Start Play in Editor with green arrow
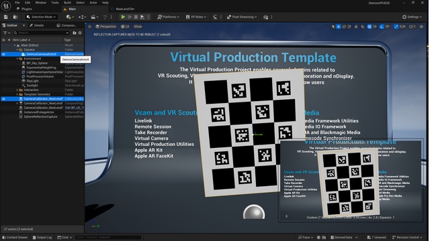Viewport: 430px width, 241px height. pyautogui.click(x=123, y=17)
